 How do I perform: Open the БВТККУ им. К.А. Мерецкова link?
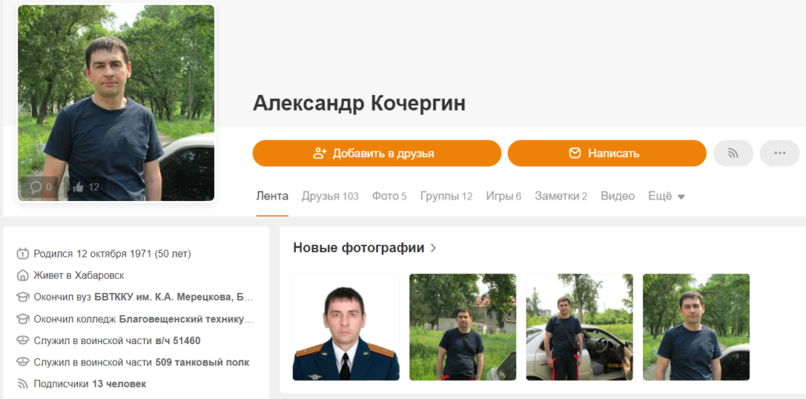[174, 297]
